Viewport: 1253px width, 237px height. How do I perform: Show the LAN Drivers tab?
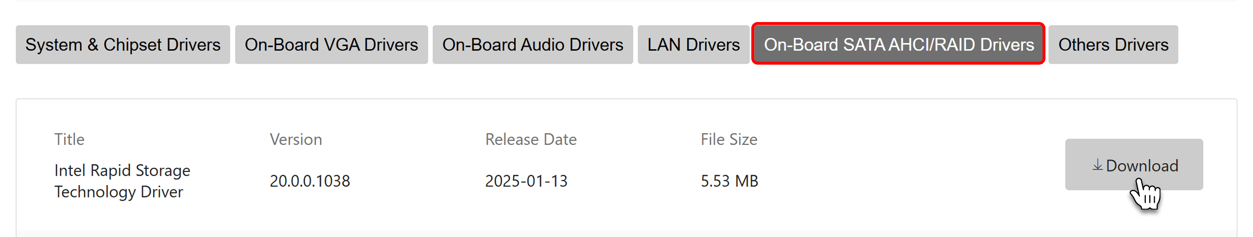[693, 45]
